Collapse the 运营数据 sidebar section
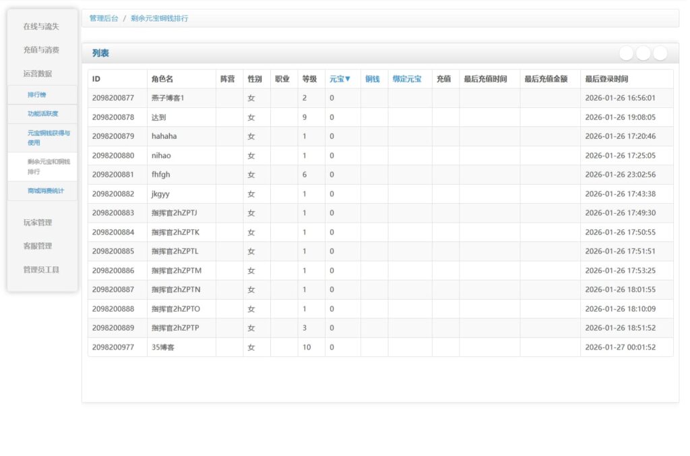Image resolution: width=690 pixels, height=456 pixels. point(38,74)
